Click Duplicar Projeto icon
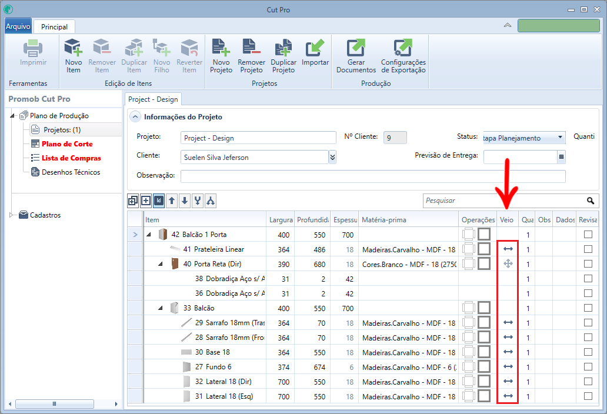Viewport: 607px width, 414px height. point(284,48)
